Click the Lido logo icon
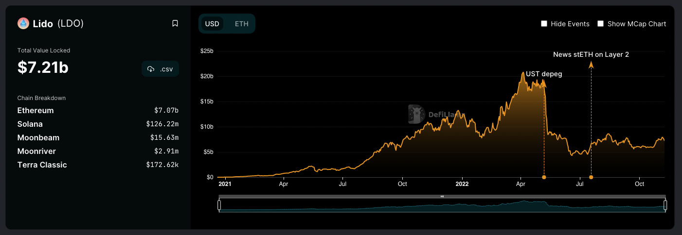 coord(23,23)
